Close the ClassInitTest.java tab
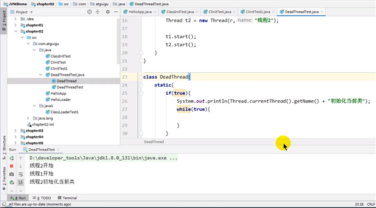This screenshot has width=376, height=208. click(x=197, y=12)
